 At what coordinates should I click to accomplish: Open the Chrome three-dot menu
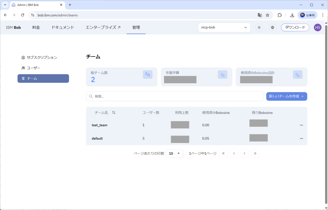point(323,15)
